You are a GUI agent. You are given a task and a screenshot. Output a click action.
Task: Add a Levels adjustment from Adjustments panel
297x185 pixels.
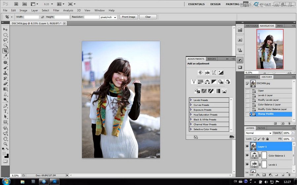click(207, 72)
